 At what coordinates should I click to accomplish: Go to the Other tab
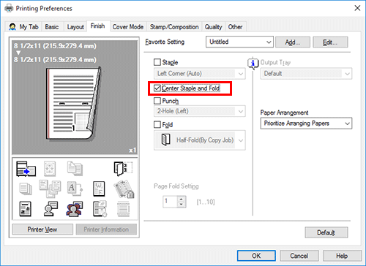236,27
